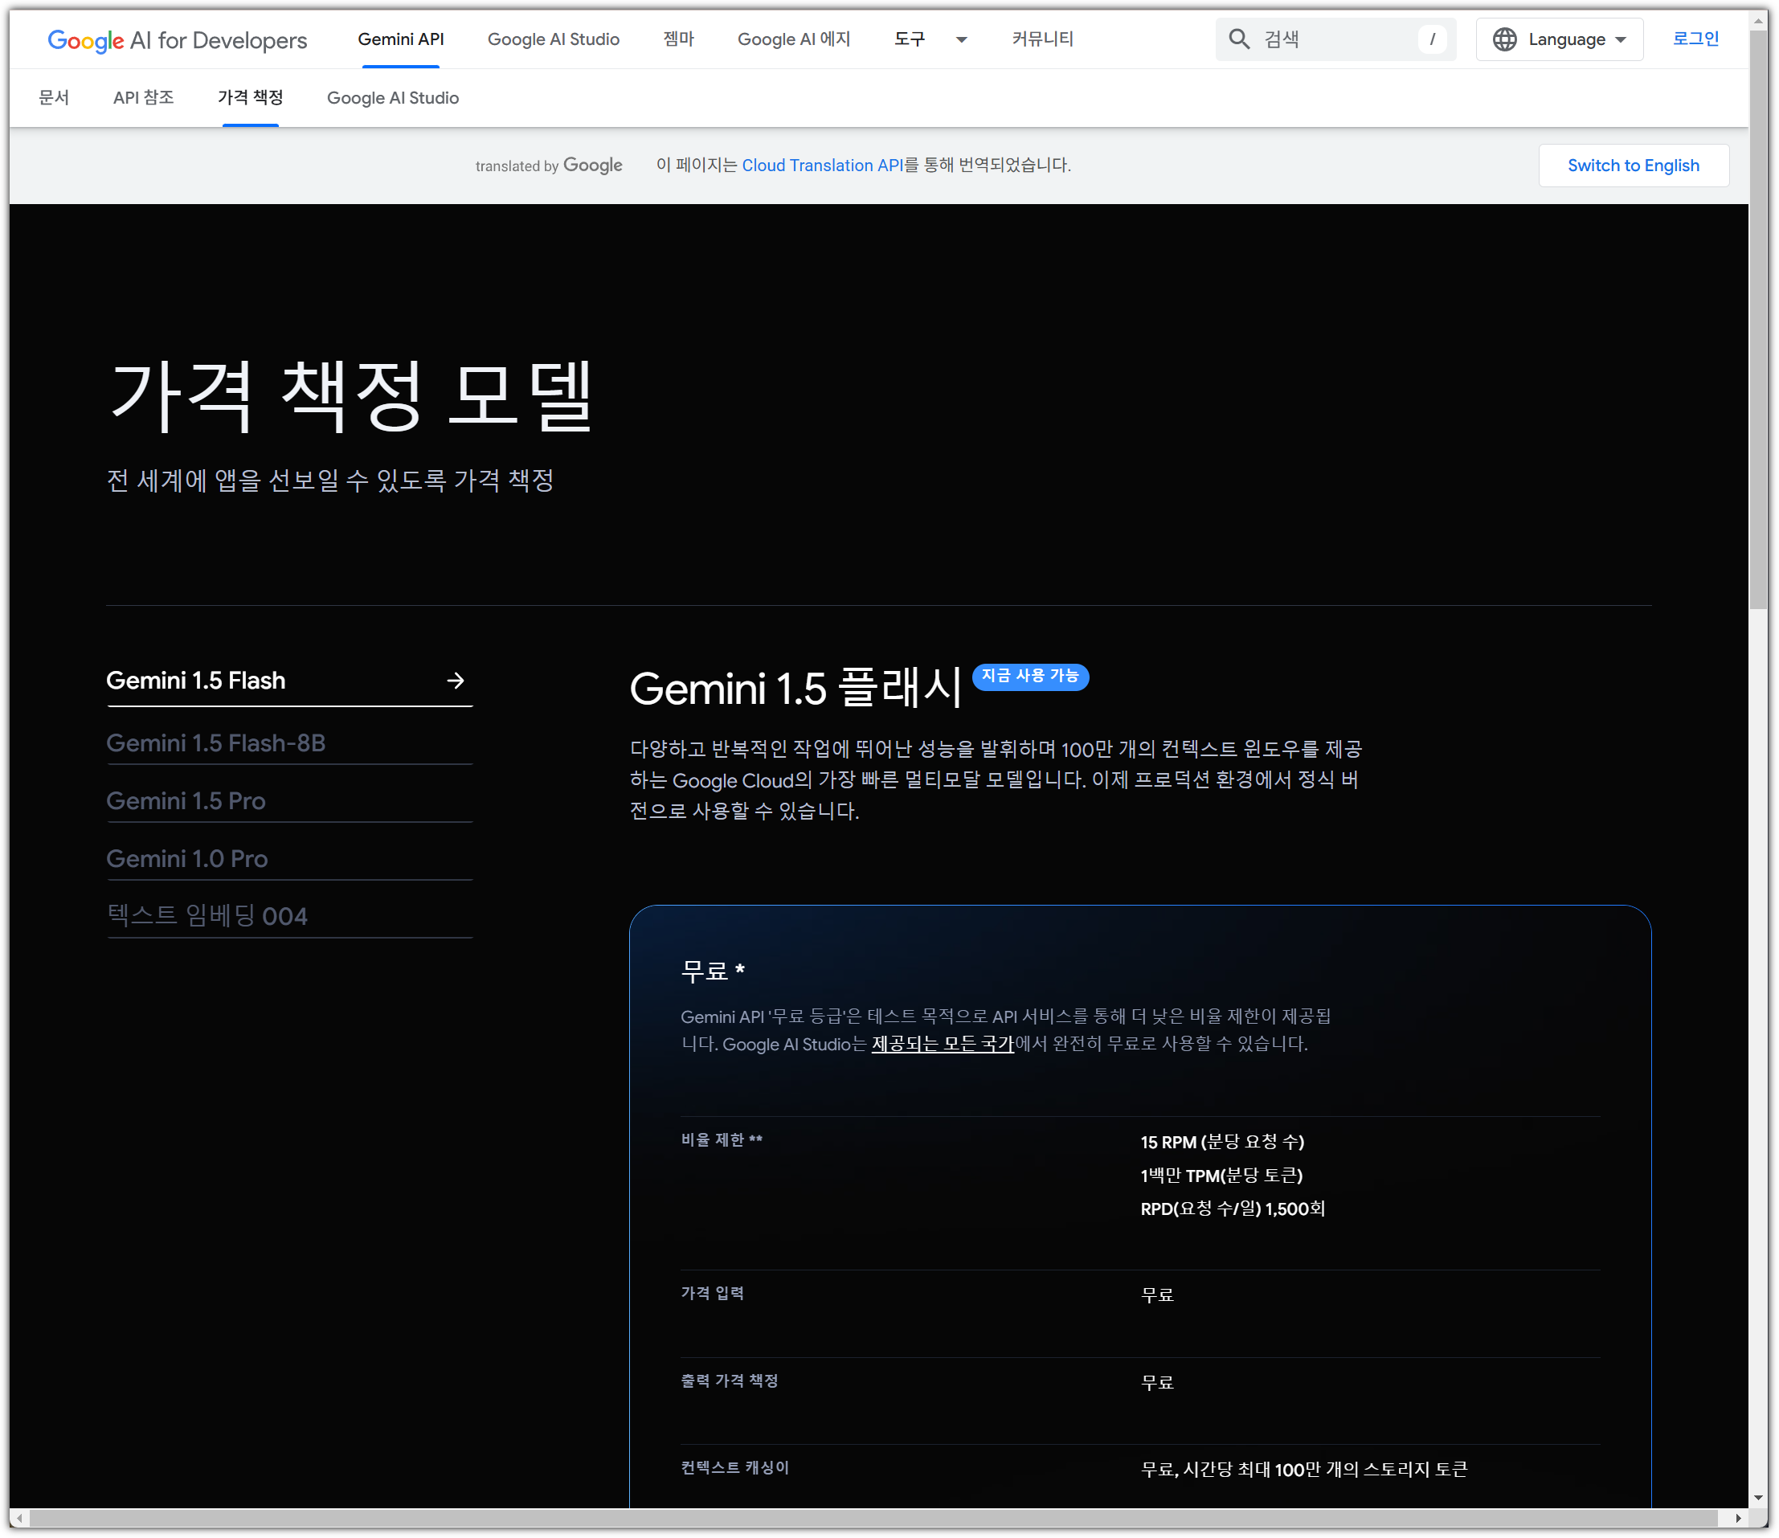1779x1538 pixels.
Task: Expand the 도구 dropdown arrow
Action: 962,39
